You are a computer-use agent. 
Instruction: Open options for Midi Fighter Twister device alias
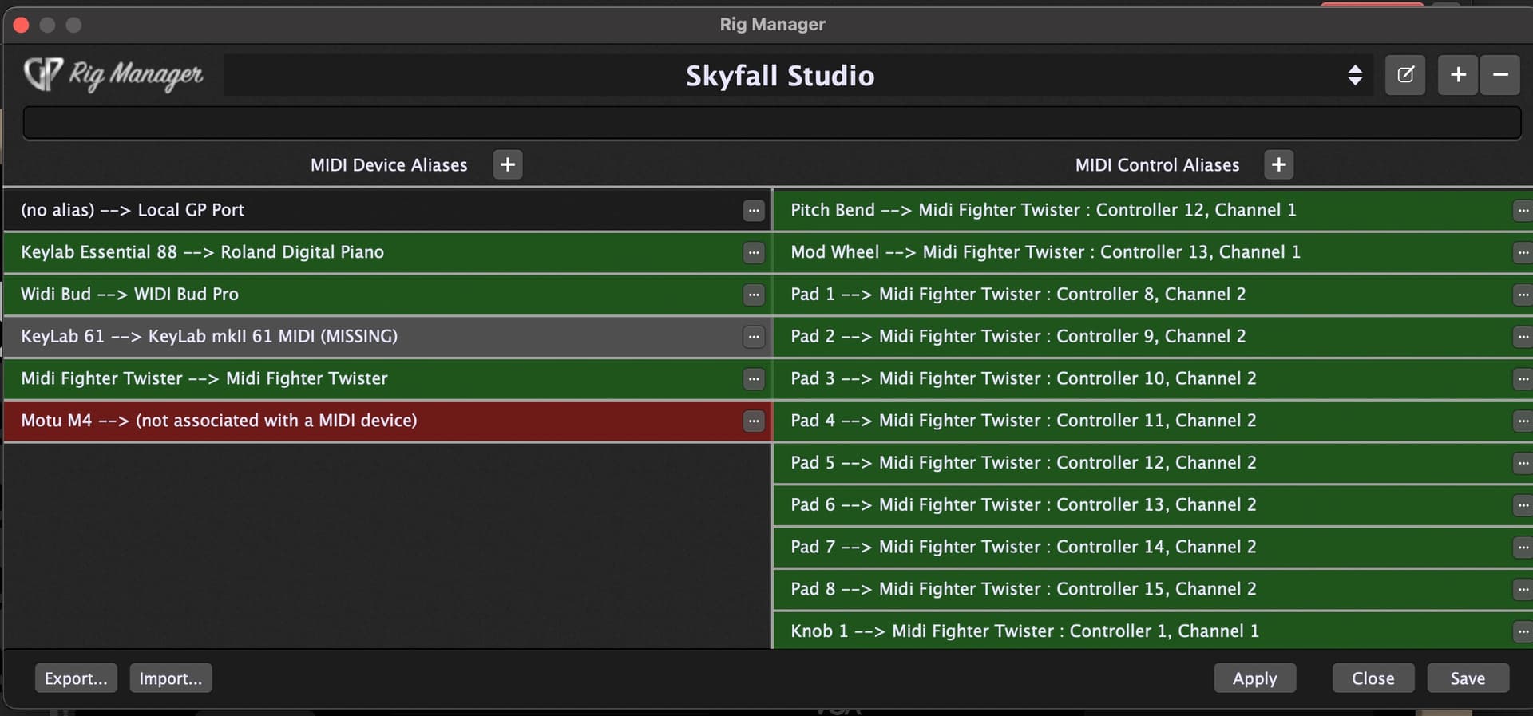click(x=753, y=378)
